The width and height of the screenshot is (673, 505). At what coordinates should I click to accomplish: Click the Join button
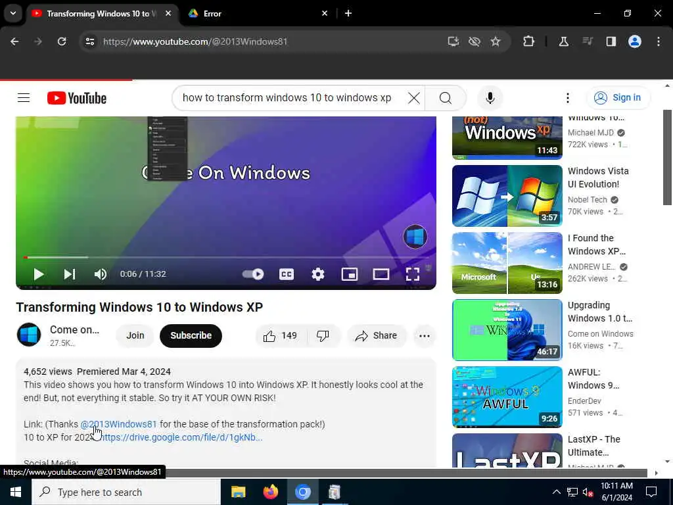(135, 335)
